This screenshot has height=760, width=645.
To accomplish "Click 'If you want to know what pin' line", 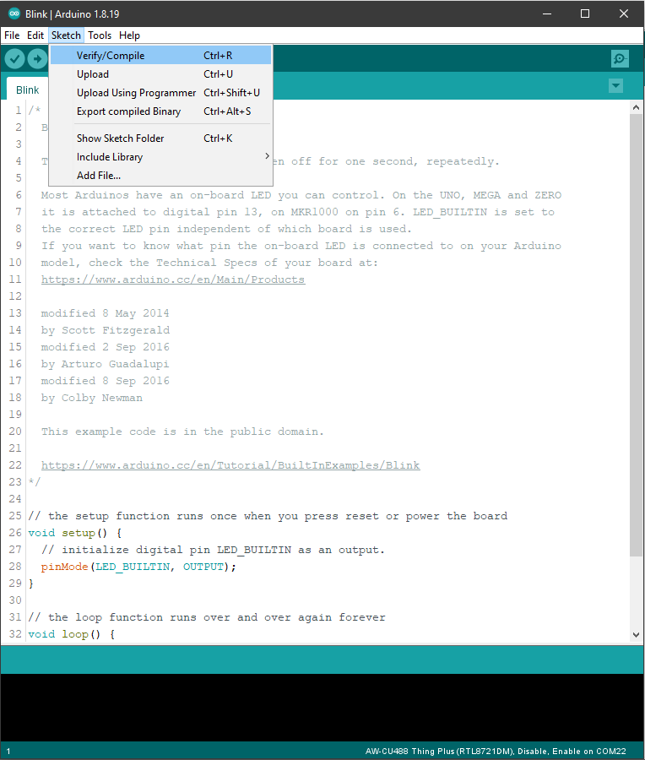I will (x=301, y=247).
